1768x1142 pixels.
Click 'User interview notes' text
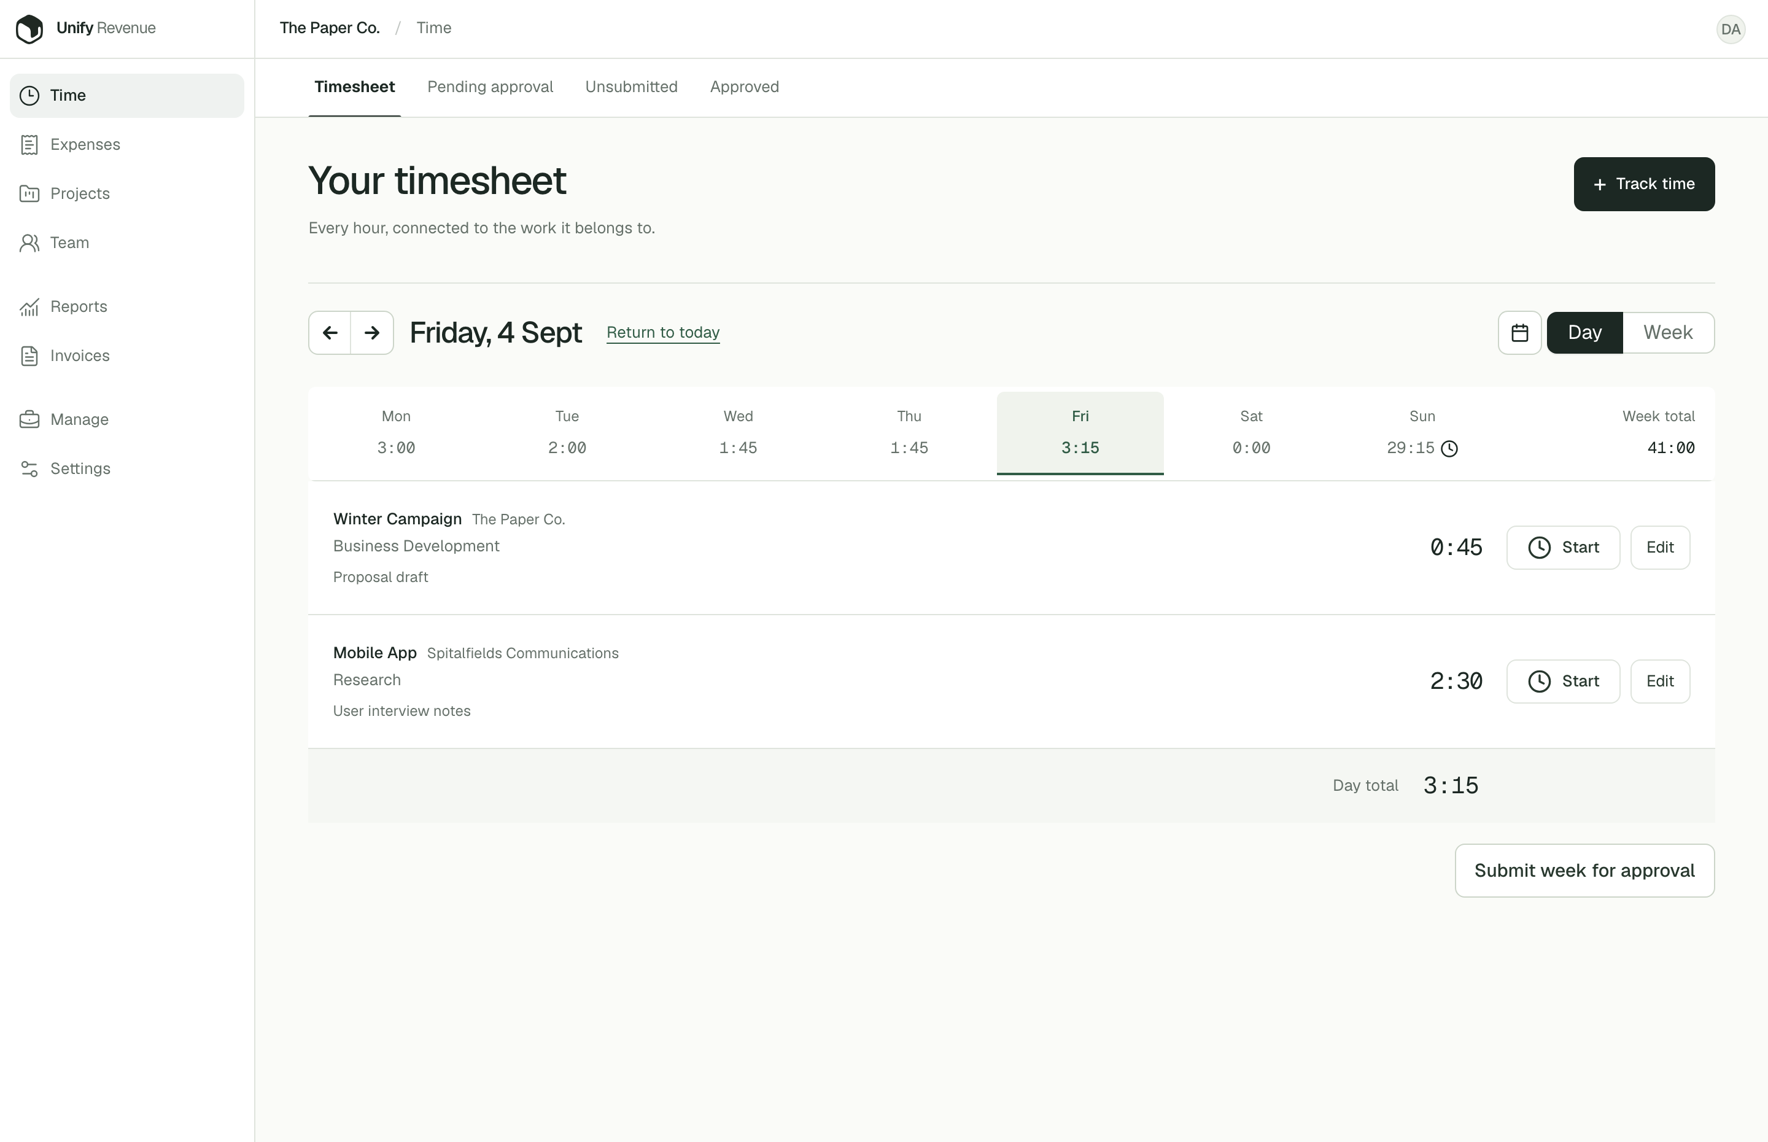pyautogui.click(x=401, y=711)
